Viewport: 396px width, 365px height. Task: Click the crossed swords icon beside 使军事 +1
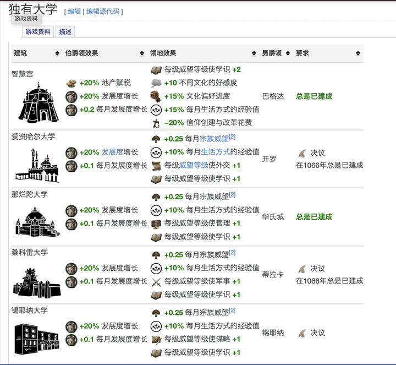[x=156, y=282]
